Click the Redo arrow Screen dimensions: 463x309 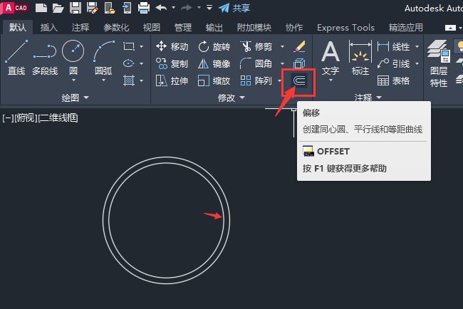point(187,8)
